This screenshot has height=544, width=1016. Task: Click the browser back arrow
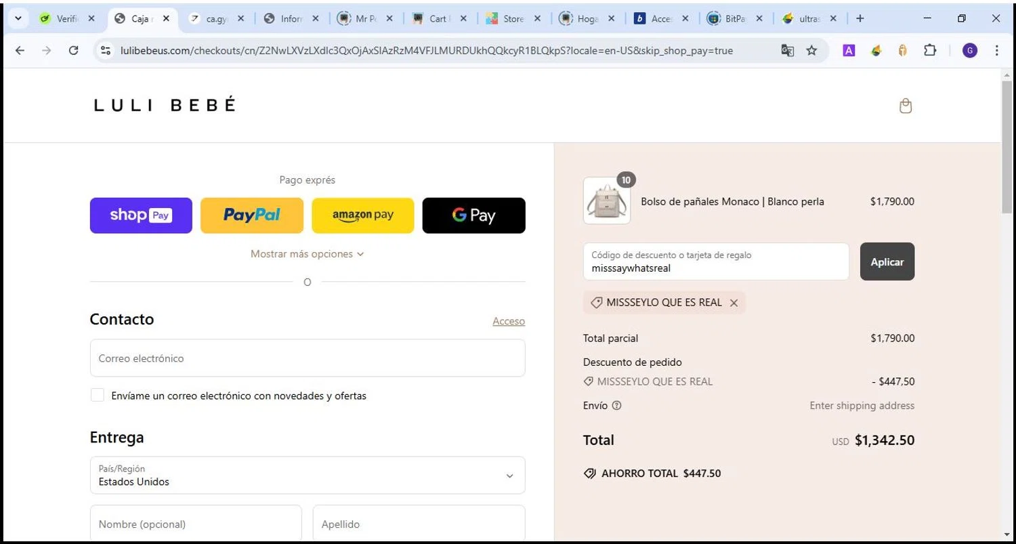(20, 50)
